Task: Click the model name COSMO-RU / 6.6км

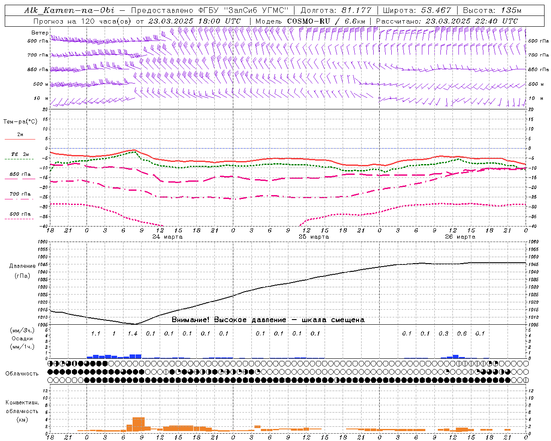Action: (x=326, y=21)
